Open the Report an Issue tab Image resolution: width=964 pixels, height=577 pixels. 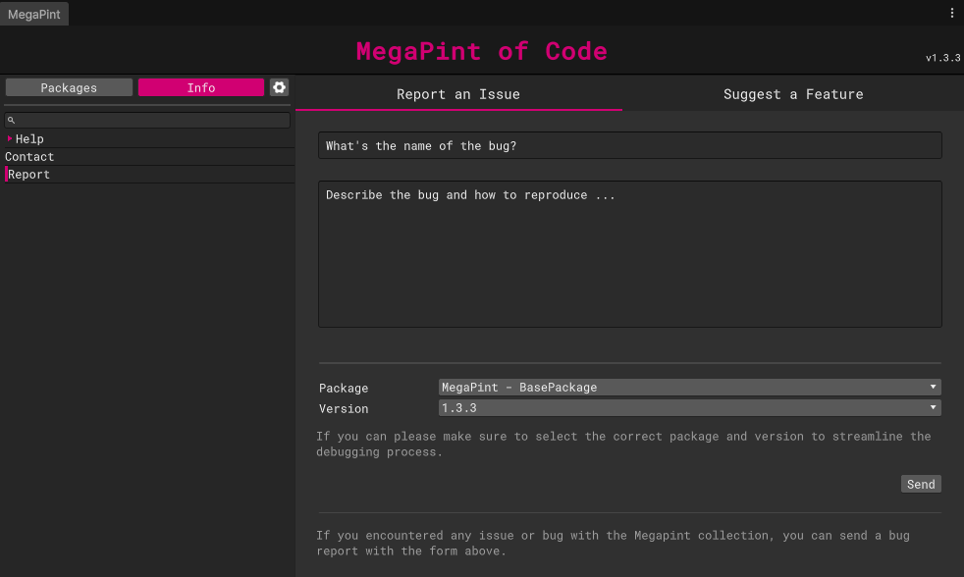(458, 94)
